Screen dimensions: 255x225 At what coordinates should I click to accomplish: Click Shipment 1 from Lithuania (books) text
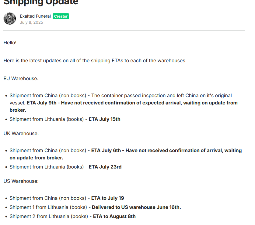pyautogui.click(x=48, y=207)
